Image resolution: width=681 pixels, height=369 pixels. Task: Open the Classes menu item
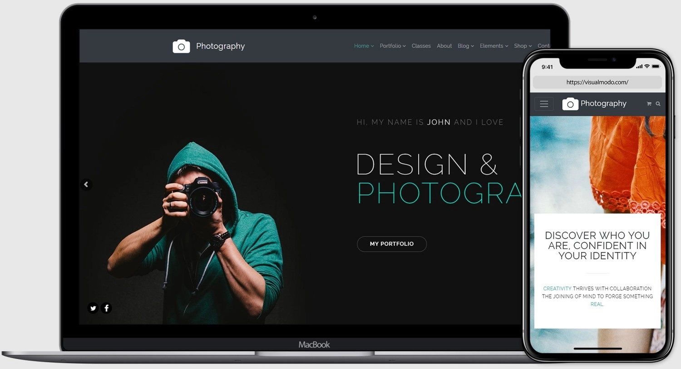tap(421, 46)
